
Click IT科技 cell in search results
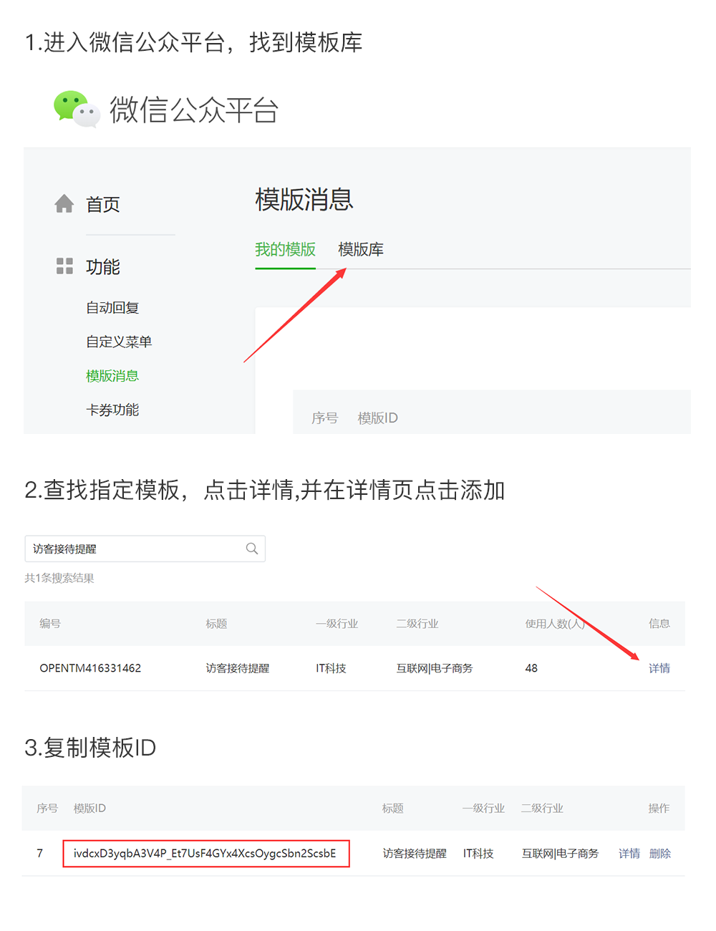coord(331,668)
